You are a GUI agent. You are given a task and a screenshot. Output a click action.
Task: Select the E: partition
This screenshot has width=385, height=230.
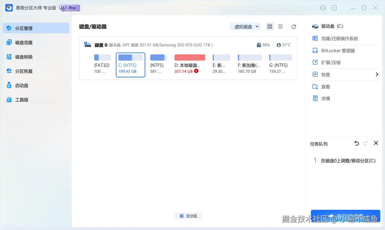[x=221, y=65]
